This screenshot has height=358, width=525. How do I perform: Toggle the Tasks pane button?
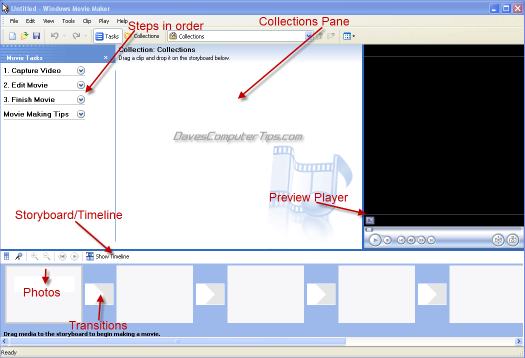pyautogui.click(x=107, y=36)
